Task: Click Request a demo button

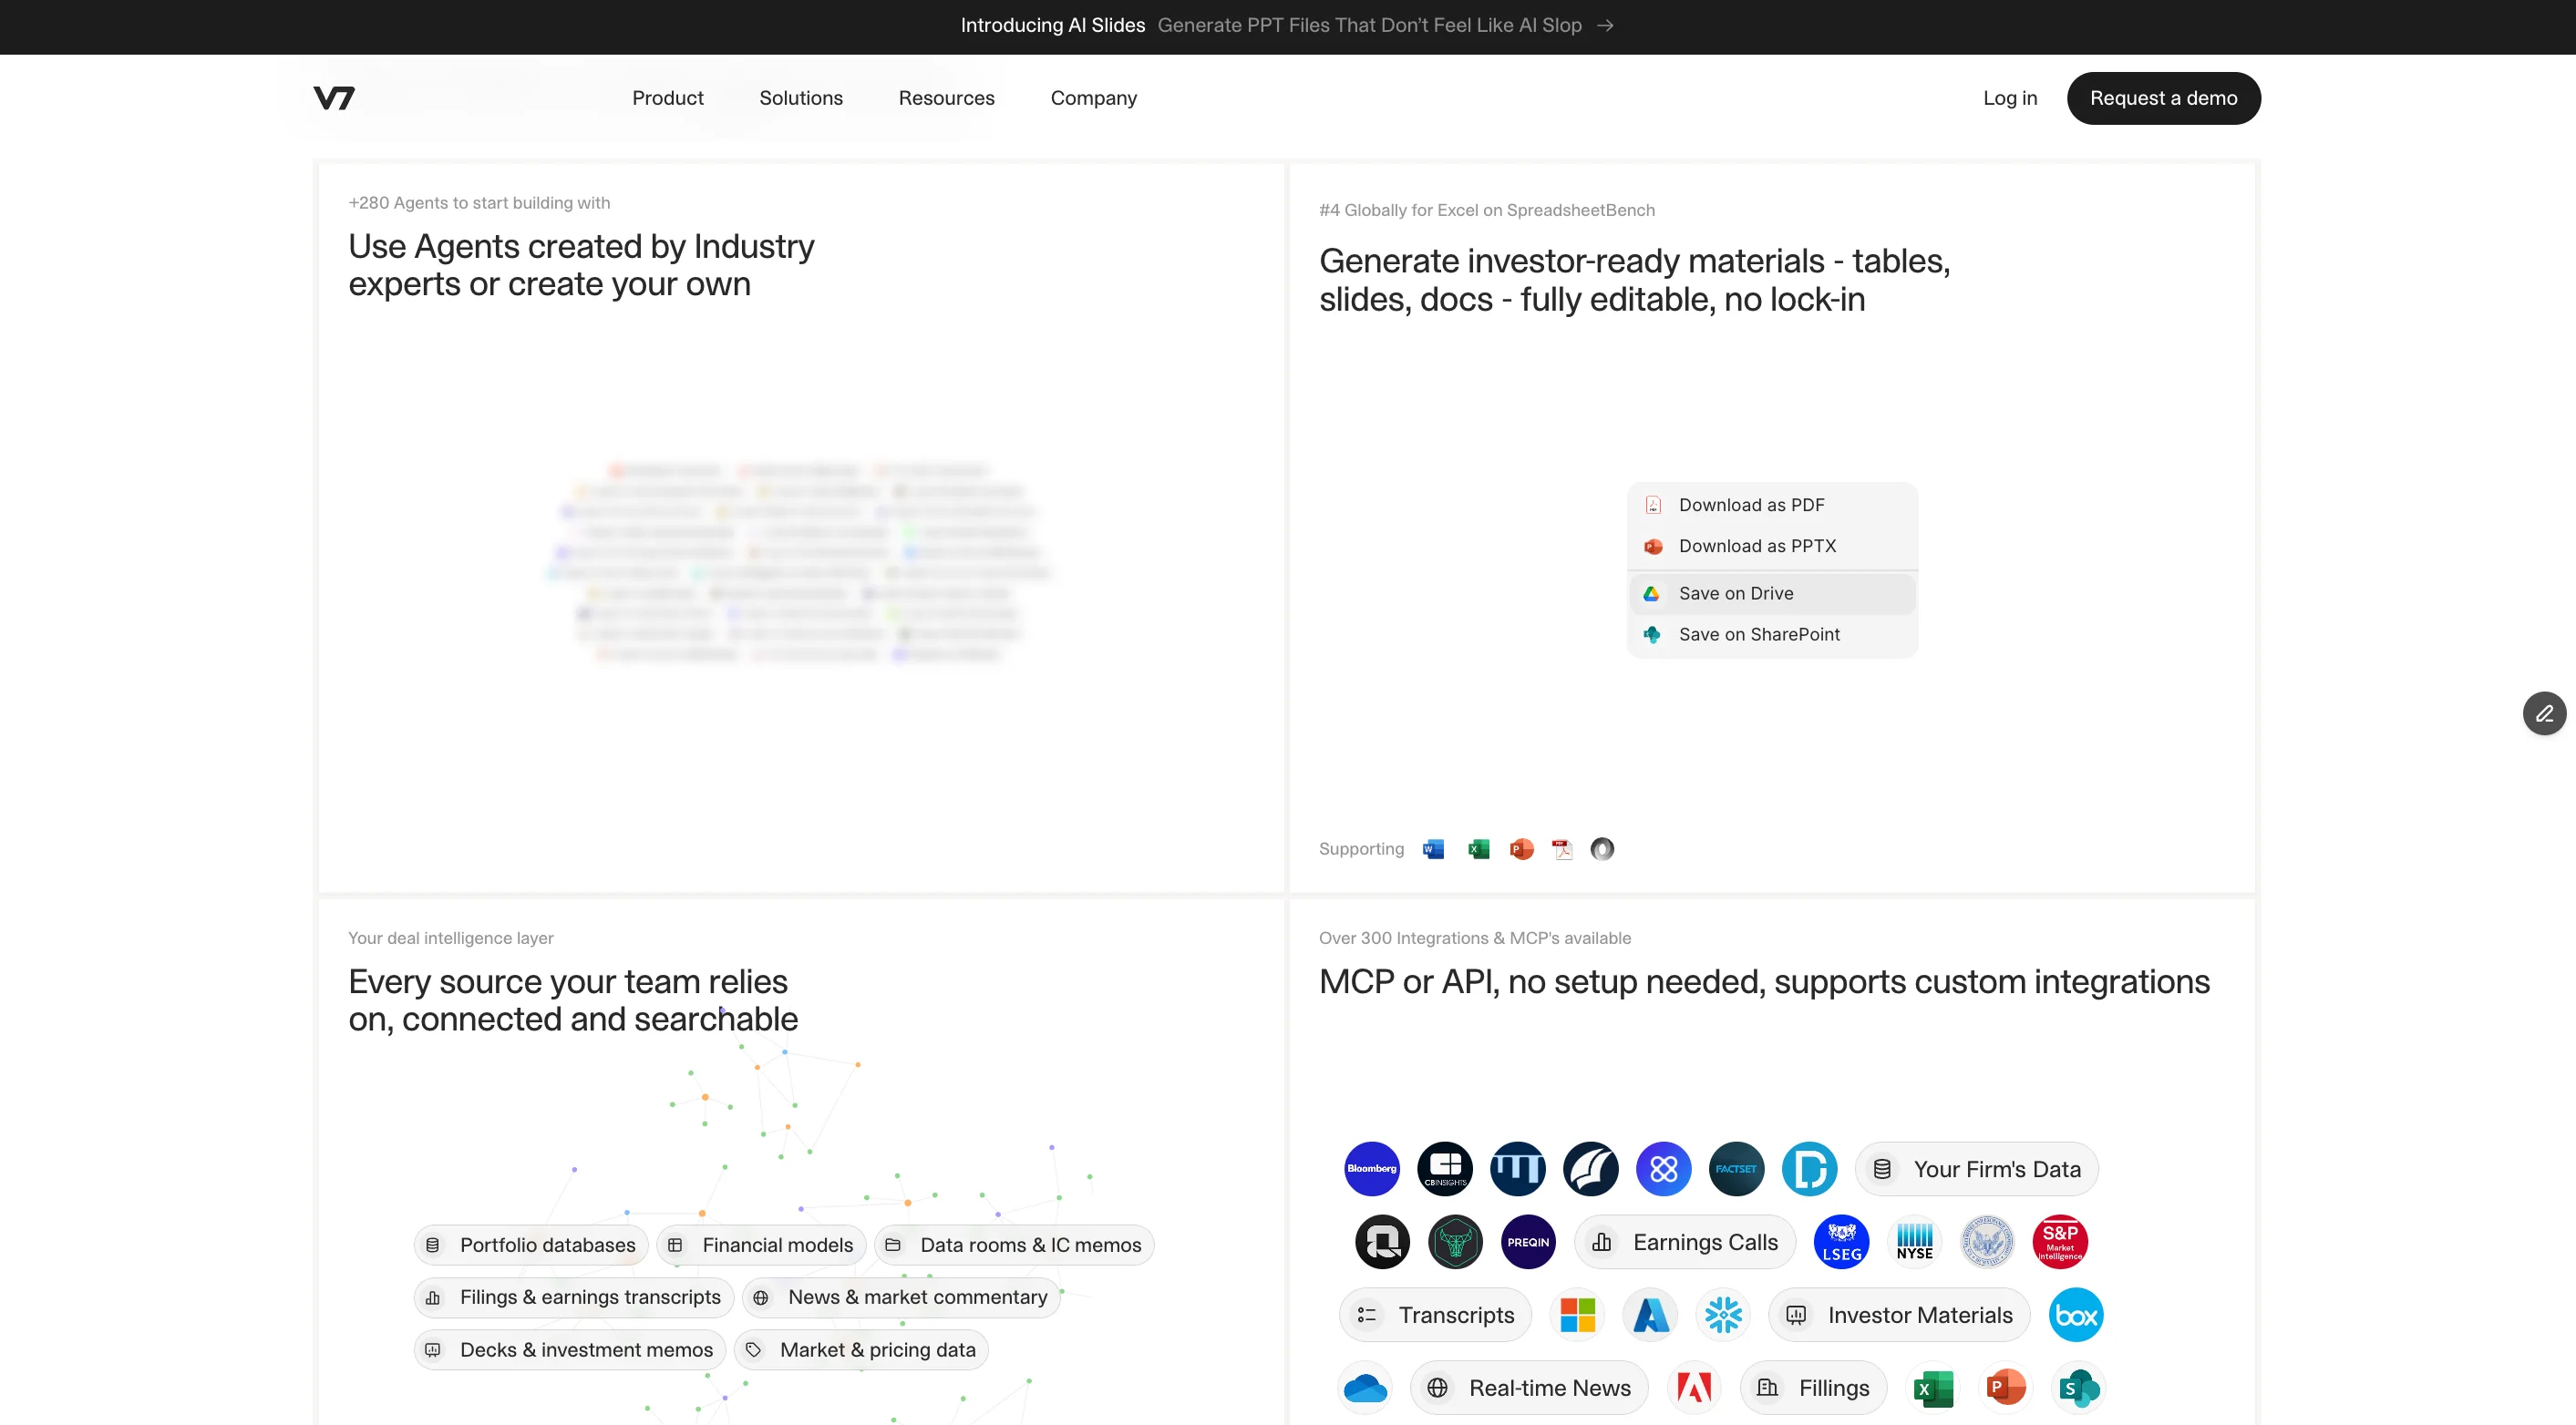Action: [2163, 97]
